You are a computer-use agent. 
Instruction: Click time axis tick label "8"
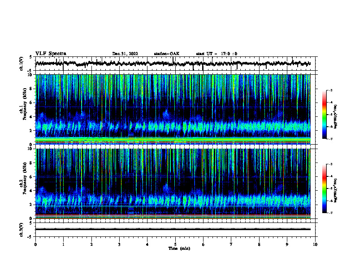pyautogui.click(x=259, y=244)
